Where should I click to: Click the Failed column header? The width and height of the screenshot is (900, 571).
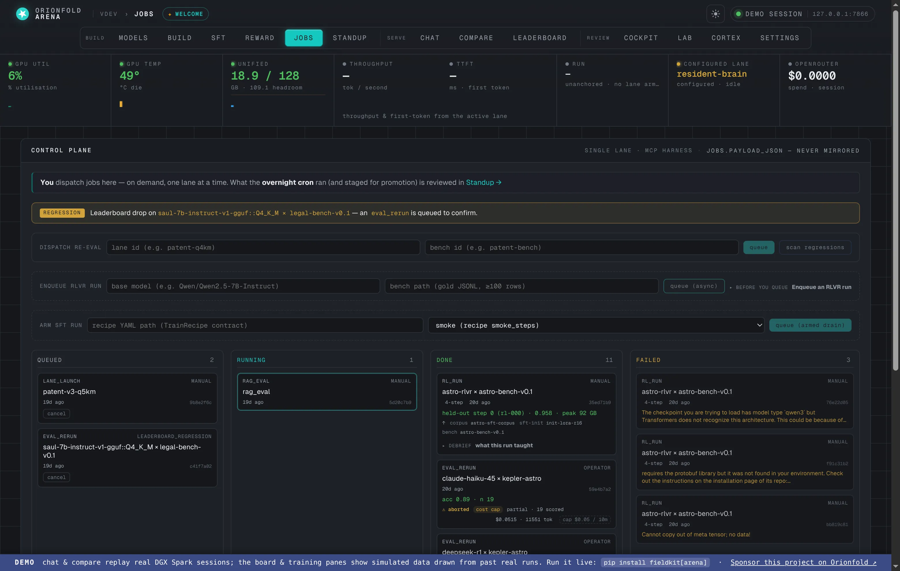[x=745, y=360]
